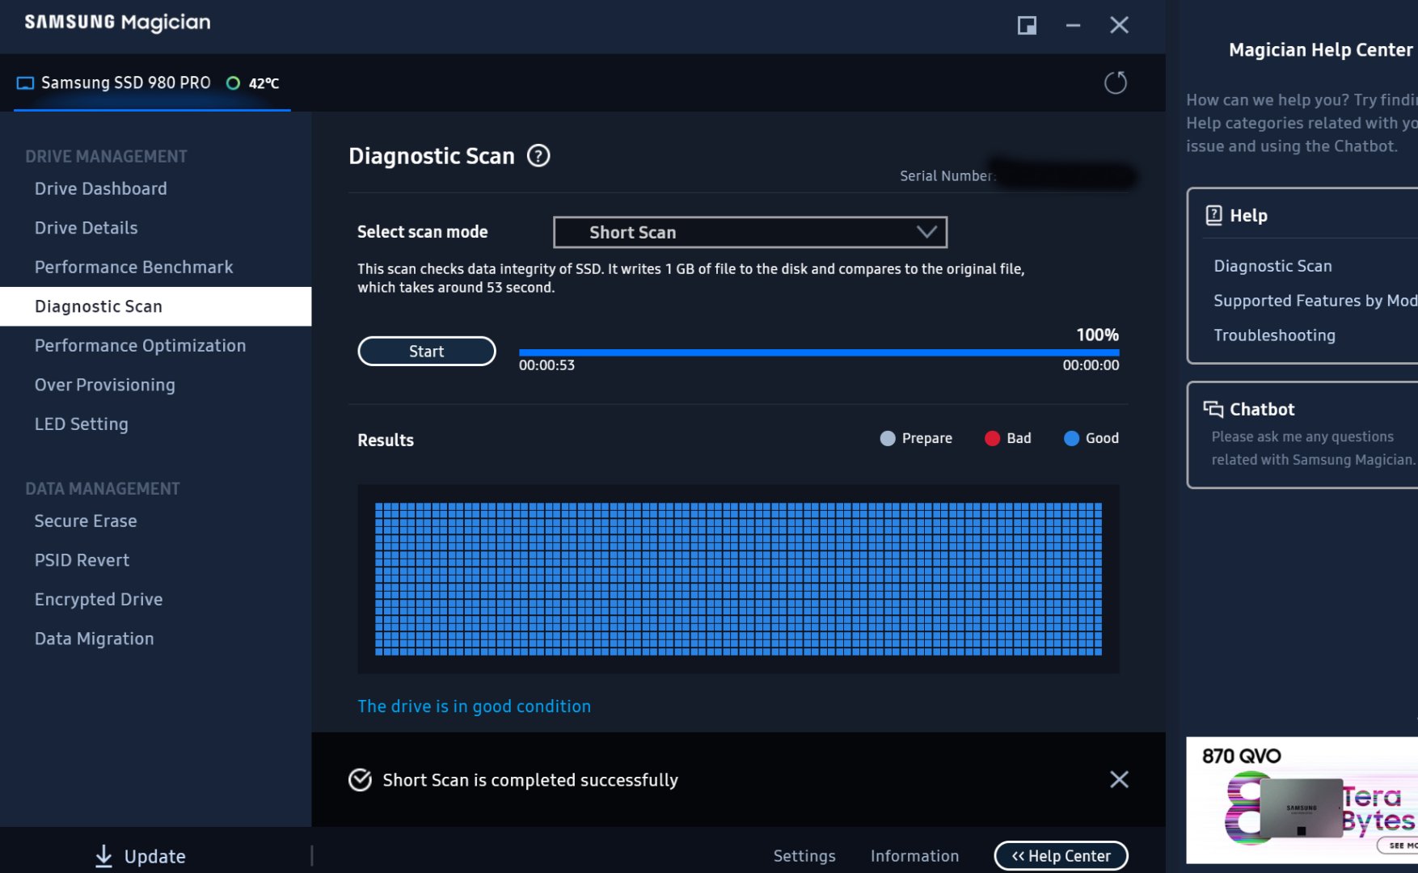
Task: Click the green temperature status circle
Action: [233, 83]
